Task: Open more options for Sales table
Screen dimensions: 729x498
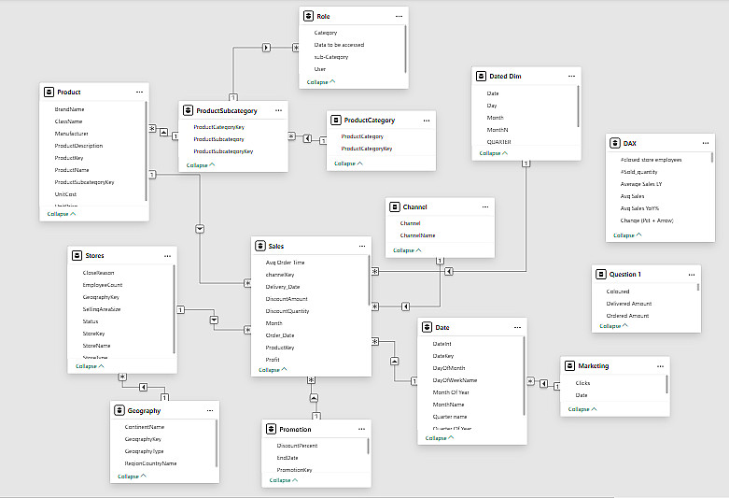Action: [362, 247]
